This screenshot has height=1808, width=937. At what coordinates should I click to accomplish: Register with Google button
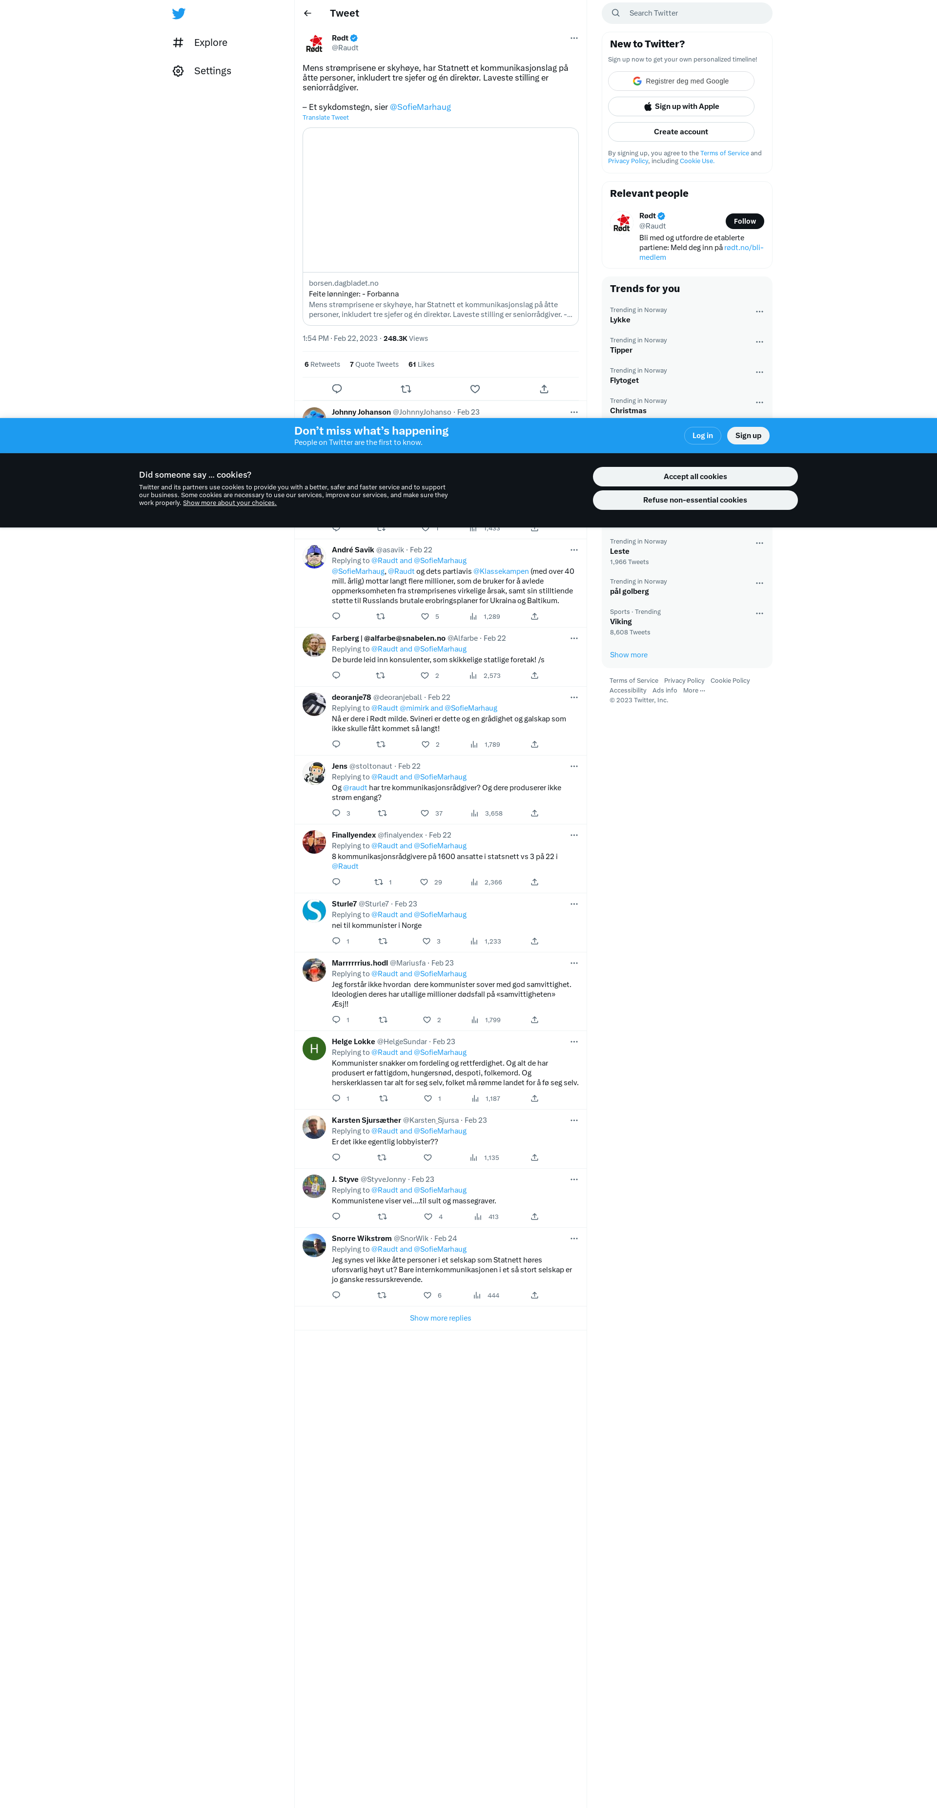point(680,82)
